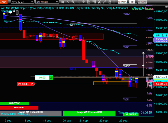The image size is (168, 123).
Task: Click the 15500,00 price axis label
Action: click(x=162, y=28)
